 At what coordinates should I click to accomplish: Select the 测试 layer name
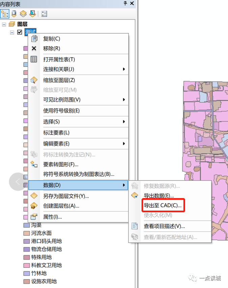point(30,32)
